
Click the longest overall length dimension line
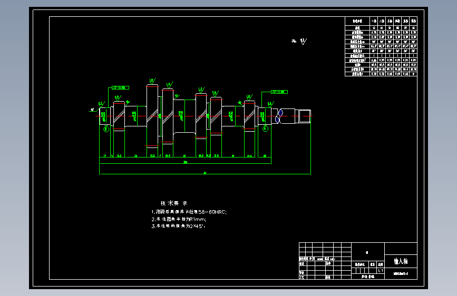coord(205,174)
